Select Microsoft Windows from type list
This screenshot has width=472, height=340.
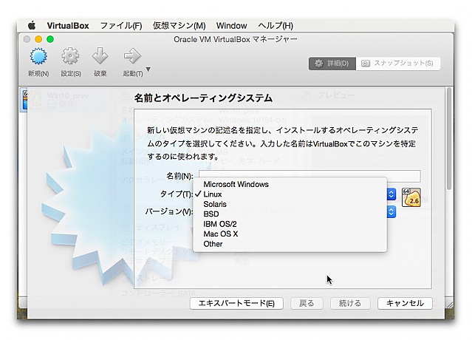[236, 184]
